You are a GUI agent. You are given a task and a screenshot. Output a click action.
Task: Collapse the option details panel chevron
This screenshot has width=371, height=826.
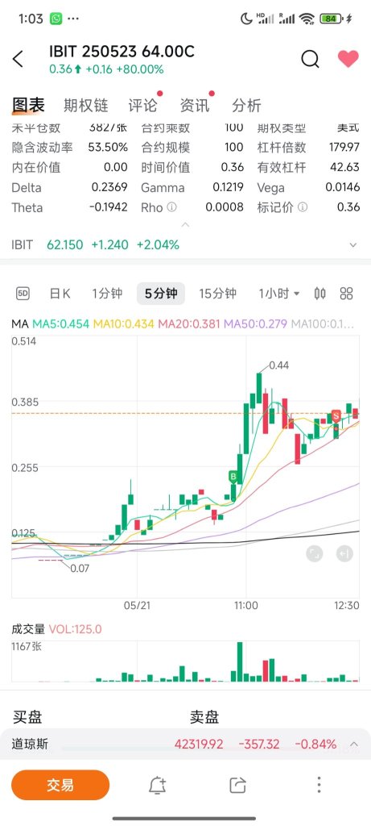(x=185, y=225)
